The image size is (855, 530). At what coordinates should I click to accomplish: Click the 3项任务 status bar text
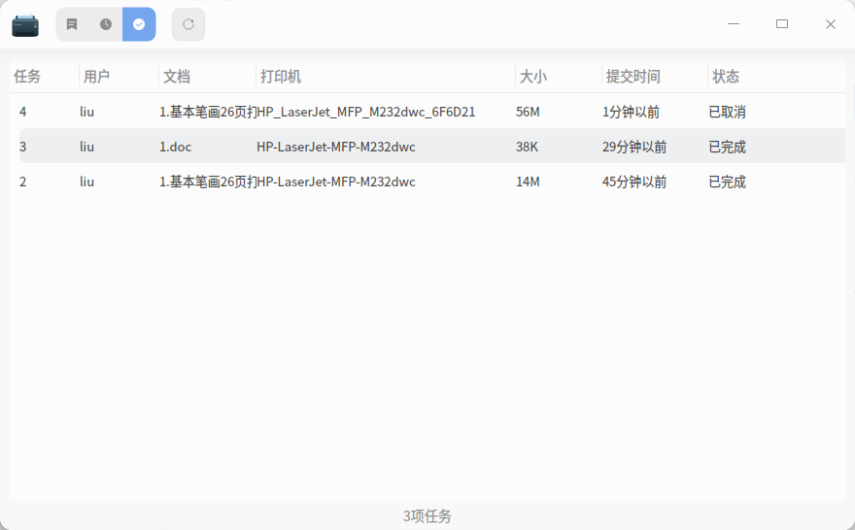[x=427, y=515]
